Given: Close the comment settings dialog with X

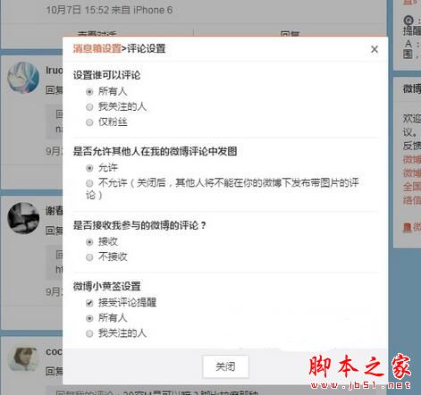Looking at the screenshot, I should point(375,49).
